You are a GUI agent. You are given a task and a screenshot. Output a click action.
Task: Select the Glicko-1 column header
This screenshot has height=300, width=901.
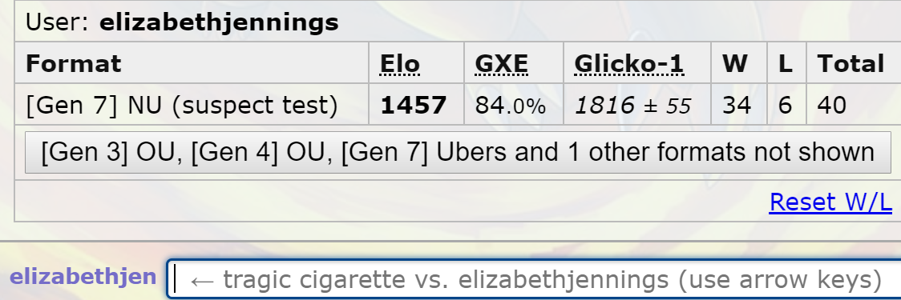629,64
